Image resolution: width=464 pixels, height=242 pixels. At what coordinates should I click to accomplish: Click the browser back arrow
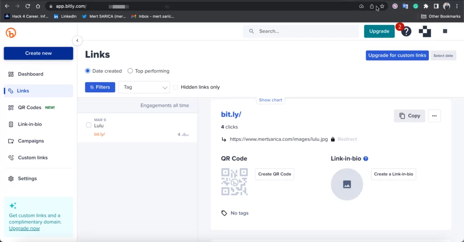click(7, 6)
